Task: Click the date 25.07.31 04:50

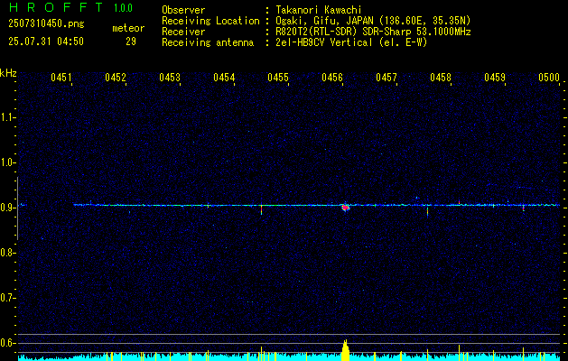Action: (x=46, y=42)
